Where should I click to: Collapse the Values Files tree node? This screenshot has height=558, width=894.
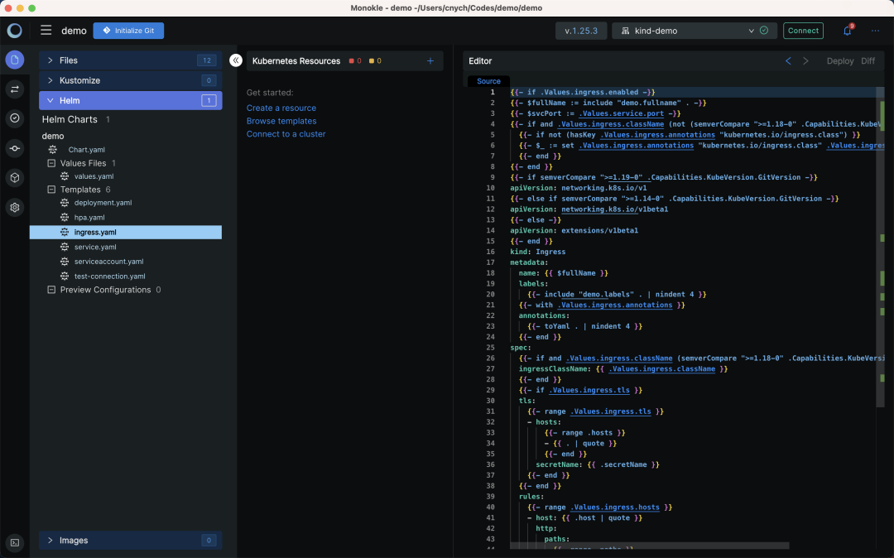point(51,164)
